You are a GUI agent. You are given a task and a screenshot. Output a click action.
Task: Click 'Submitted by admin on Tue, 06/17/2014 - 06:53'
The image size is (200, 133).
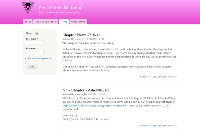tap(84, 94)
